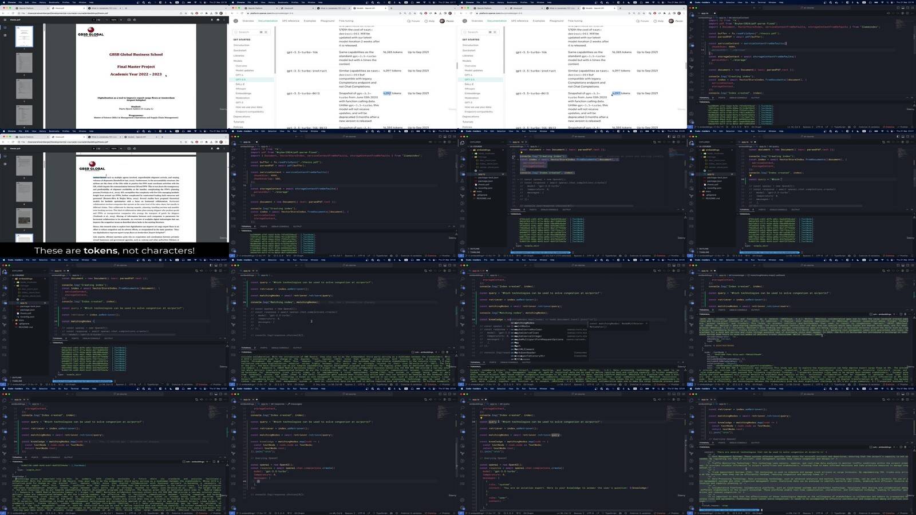This screenshot has width=916, height=515.
Task: Open thesis.pdf in highlighted-code VS Code explorer
Action: click(483, 184)
